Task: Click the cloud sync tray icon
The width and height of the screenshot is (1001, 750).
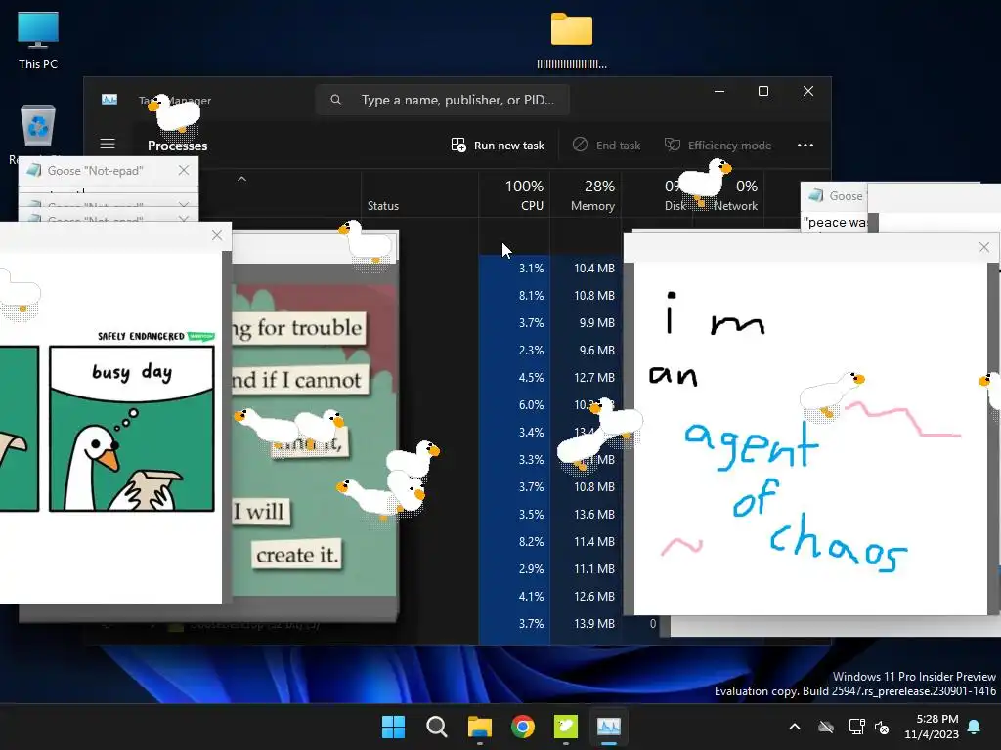Action: 826,727
